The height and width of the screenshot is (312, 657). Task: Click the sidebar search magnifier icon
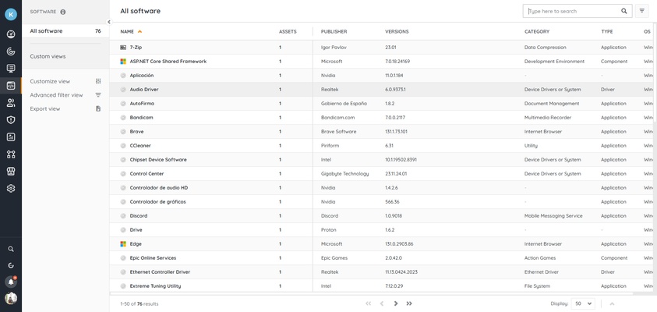pyautogui.click(x=11, y=249)
